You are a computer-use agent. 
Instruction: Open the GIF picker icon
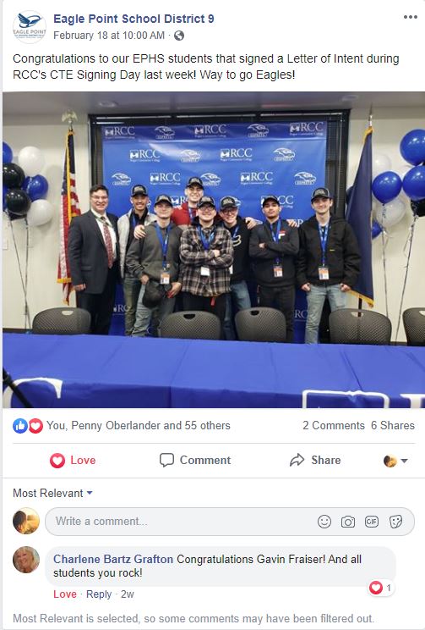click(x=372, y=522)
